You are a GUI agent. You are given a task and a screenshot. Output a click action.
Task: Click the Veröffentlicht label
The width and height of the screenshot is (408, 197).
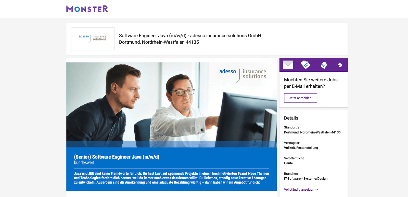pyautogui.click(x=294, y=158)
